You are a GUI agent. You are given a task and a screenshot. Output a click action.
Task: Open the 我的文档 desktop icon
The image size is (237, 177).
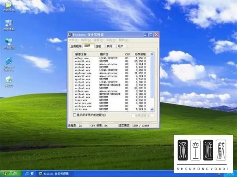pyautogui.click(x=9, y=6)
